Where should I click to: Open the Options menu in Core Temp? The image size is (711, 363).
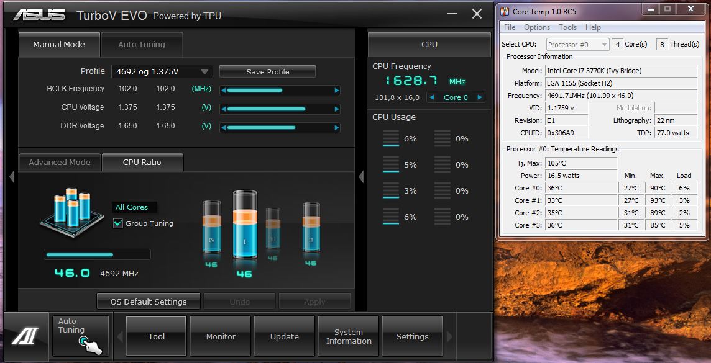tap(537, 27)
